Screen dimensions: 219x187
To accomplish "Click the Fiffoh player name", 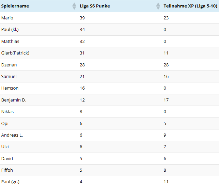I will click(7, 170).
